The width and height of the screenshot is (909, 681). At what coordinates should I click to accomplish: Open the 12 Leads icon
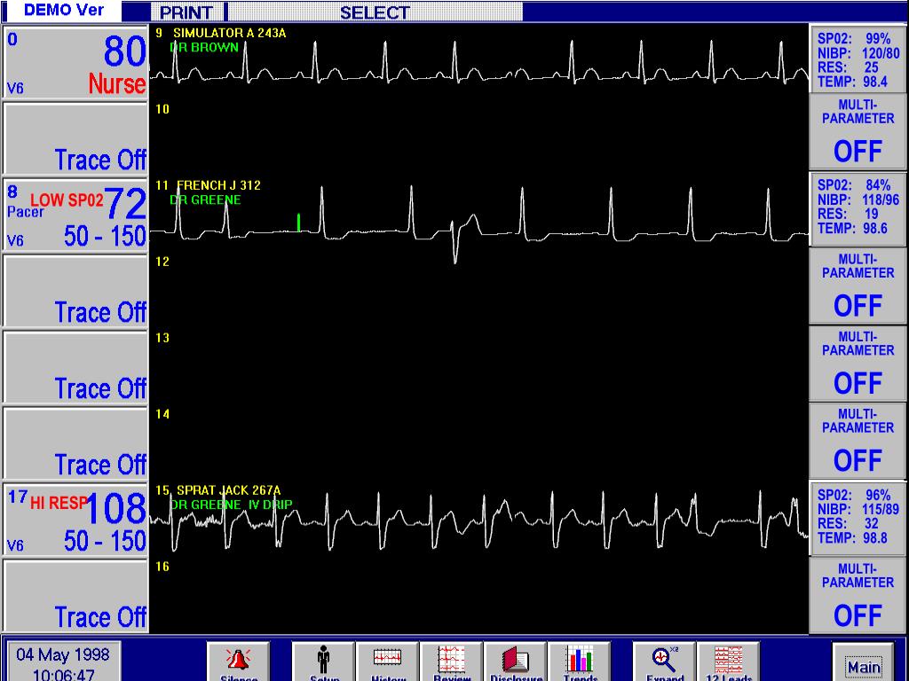point(728,661)
